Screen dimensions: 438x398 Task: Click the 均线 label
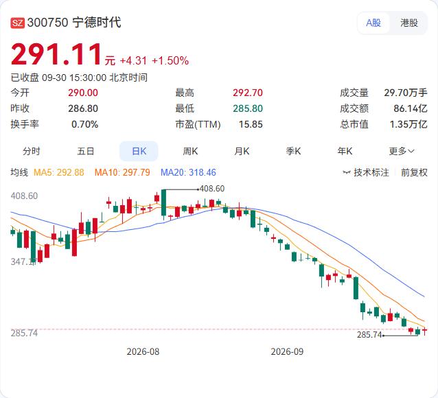click(19, 172)
